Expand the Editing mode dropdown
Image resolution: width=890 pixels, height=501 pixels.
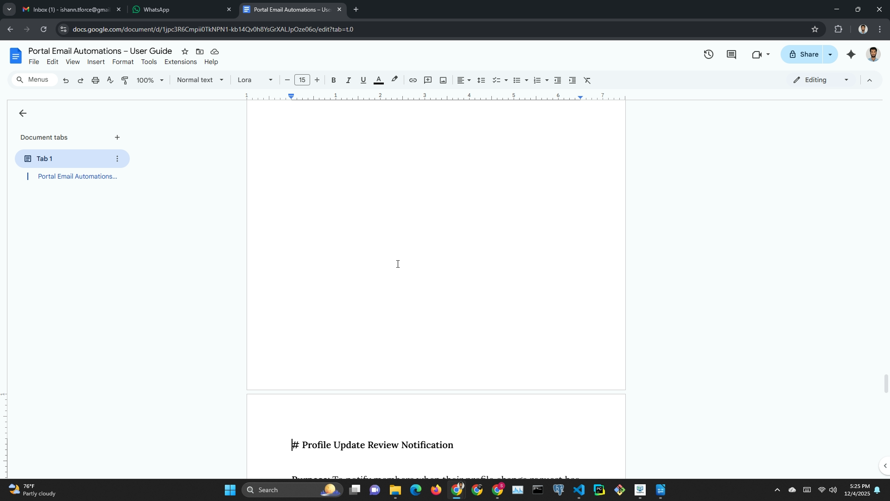click(821, 80)
